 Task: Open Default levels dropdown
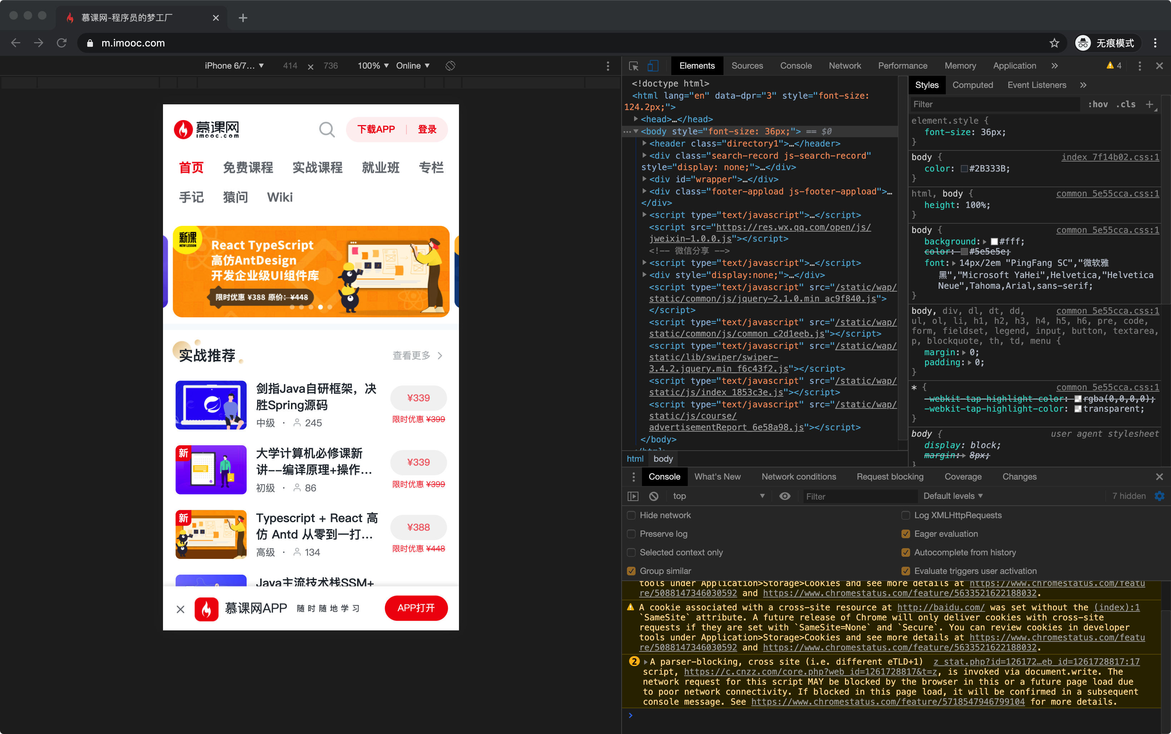click(x=953, y=496)
